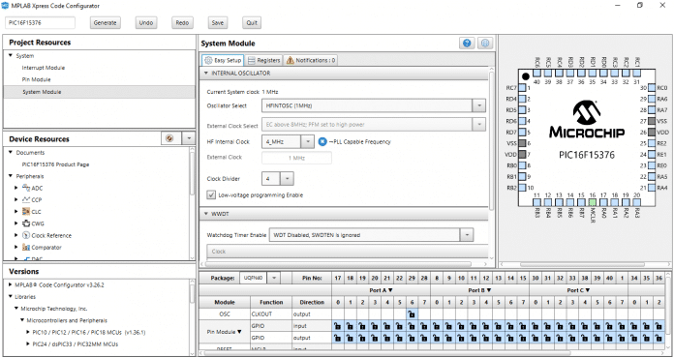Open the Device Resources options dropdown arrow

coord(188,138)
